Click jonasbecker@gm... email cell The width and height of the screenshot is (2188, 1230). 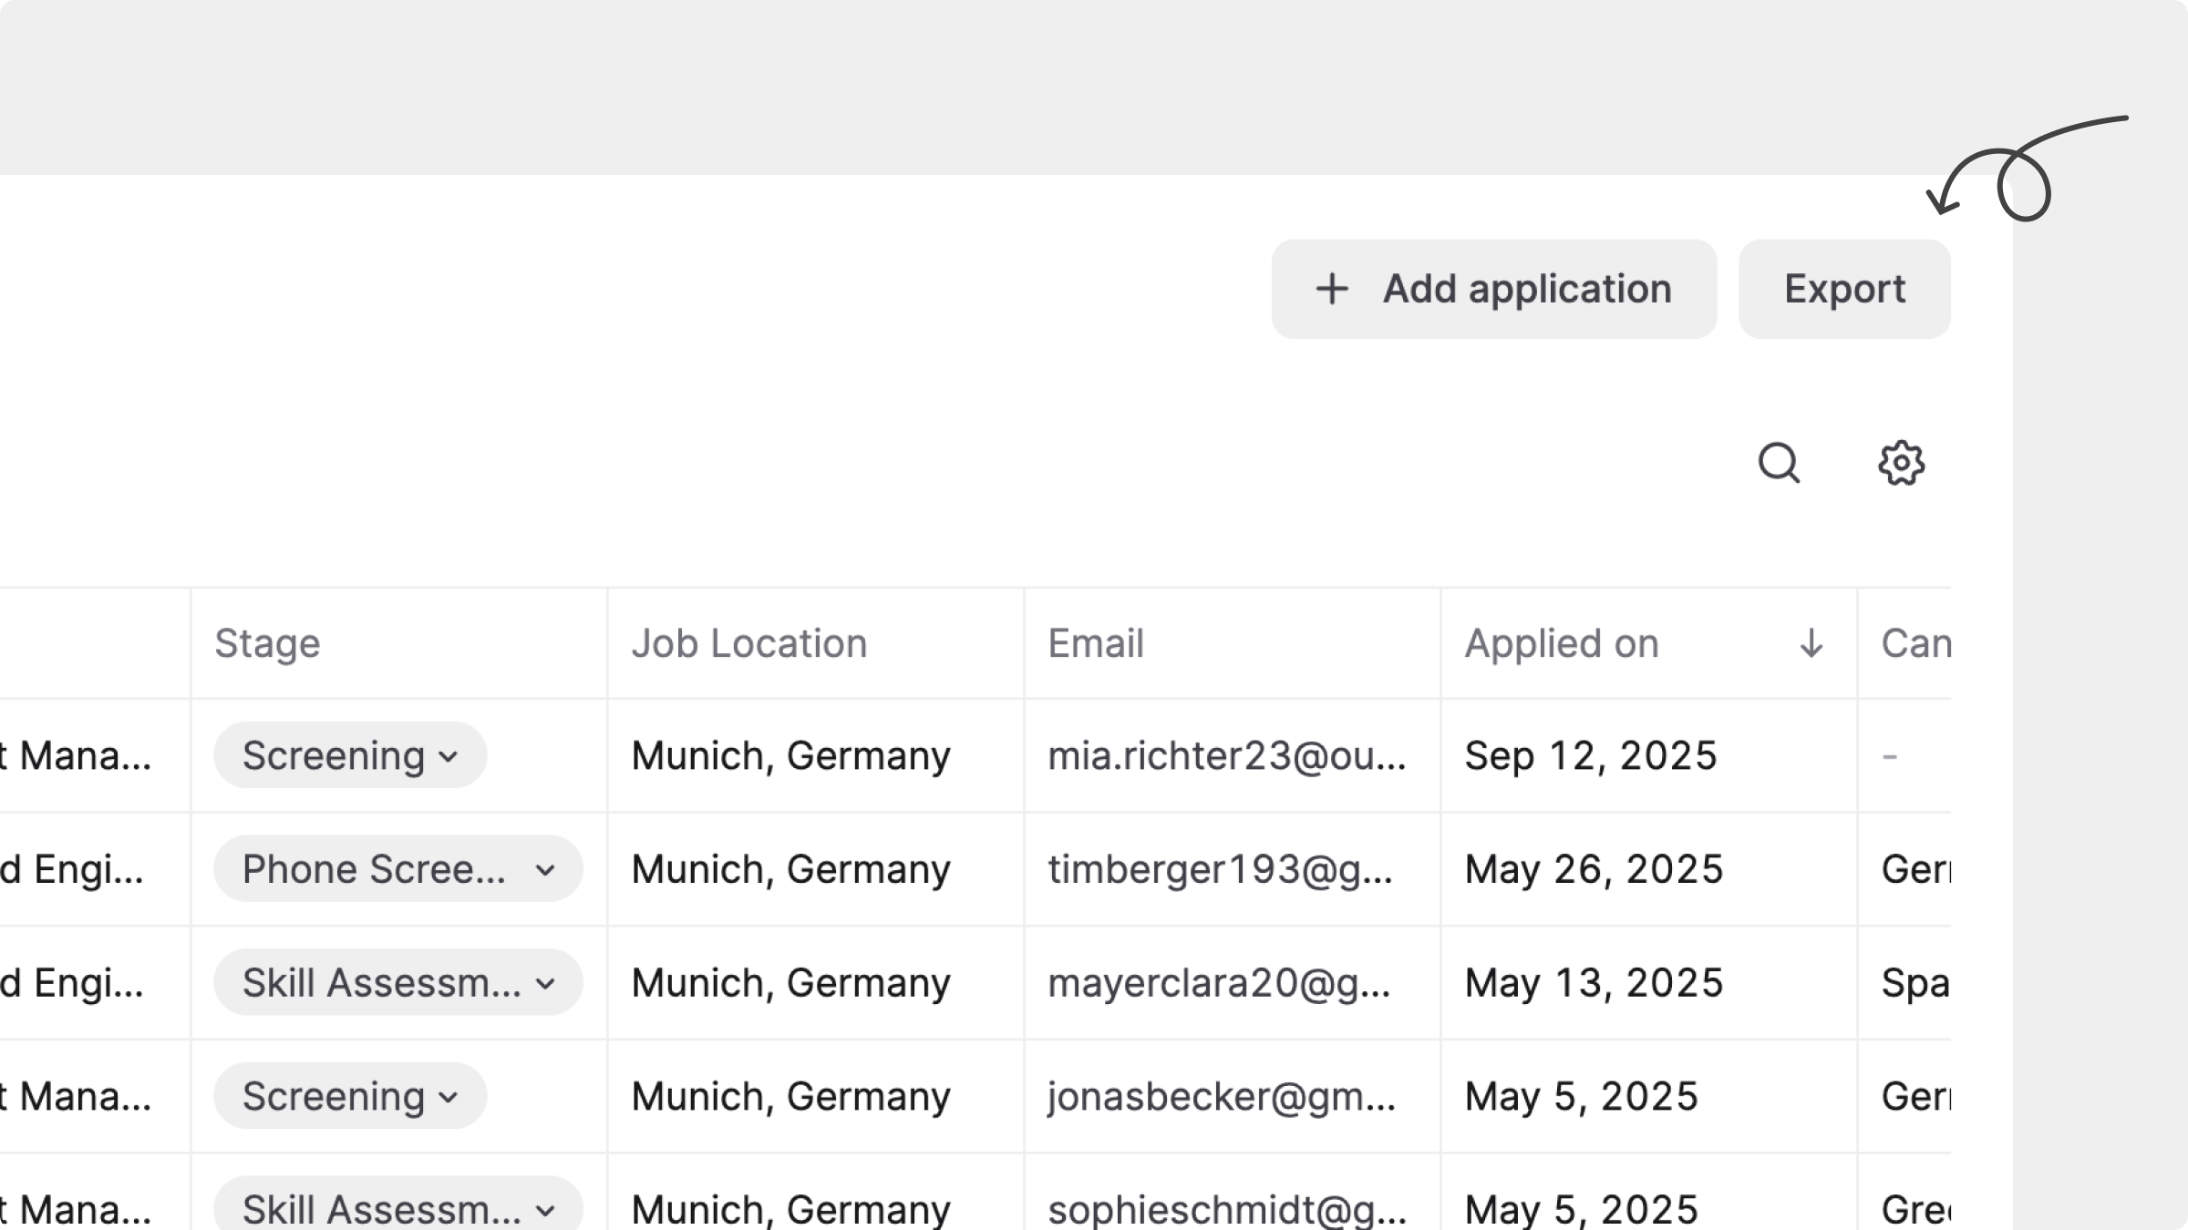click(1222, 1096)
